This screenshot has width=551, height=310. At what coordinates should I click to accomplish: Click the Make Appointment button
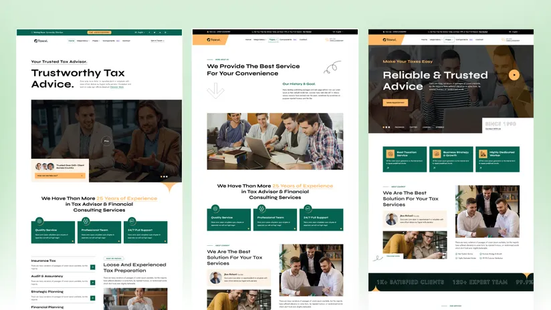click(395, 102)
